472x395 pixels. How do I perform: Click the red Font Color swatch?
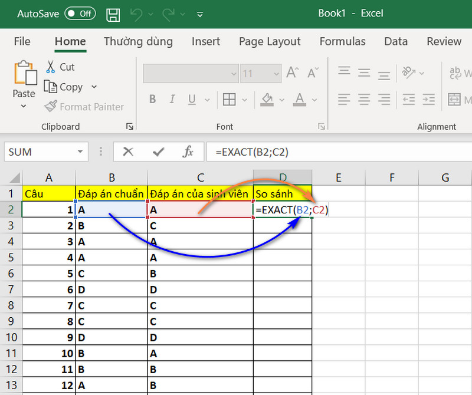(x=299, y=104)
